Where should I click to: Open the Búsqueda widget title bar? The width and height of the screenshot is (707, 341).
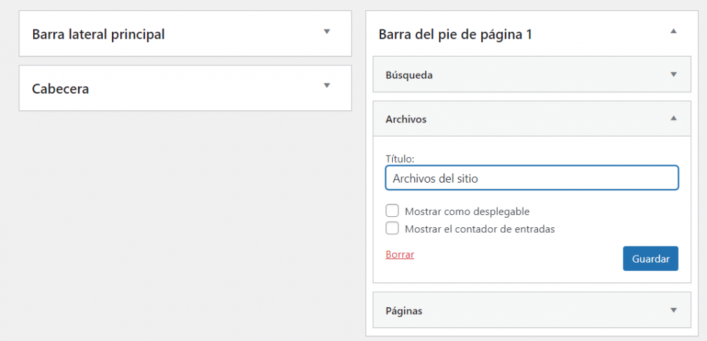coord(409,75)
